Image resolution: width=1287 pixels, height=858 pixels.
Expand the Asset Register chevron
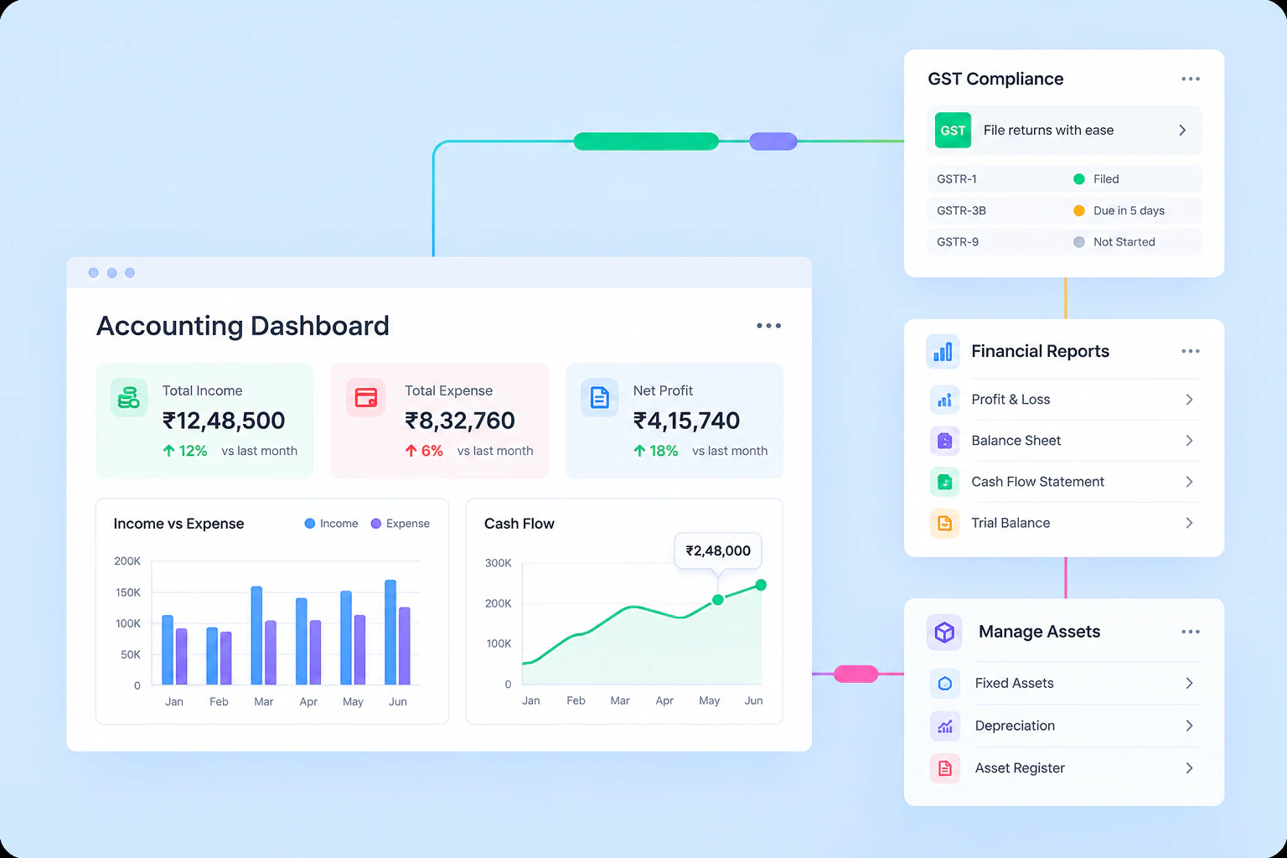pyautogui.click(x=1189, y=768)
